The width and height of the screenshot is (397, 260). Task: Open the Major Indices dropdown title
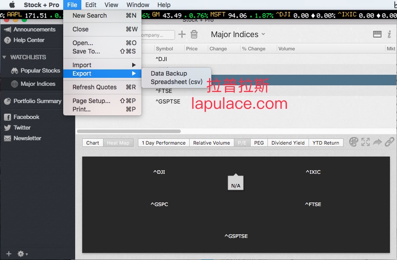[x=238, y=34]
